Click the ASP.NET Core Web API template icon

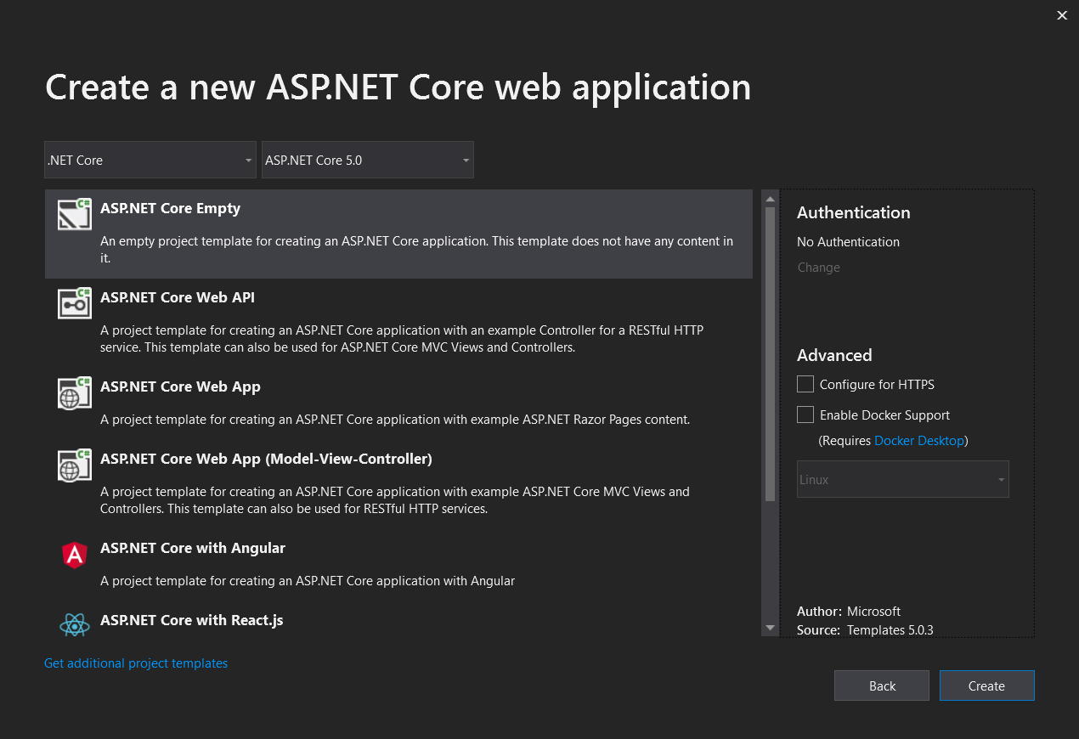(x=75, y=303)
